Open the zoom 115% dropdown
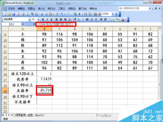Screen dimensions: 163x122 113,14
